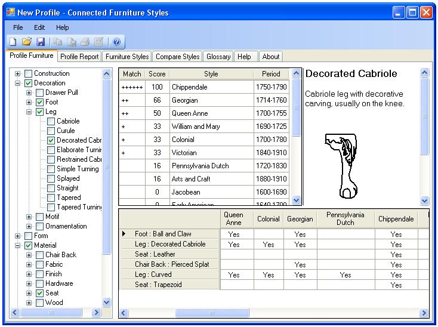Uncheck the Decorated Cabriole checkbox
Viewport: 438px width, 327px height.
(x=51, y=140)
